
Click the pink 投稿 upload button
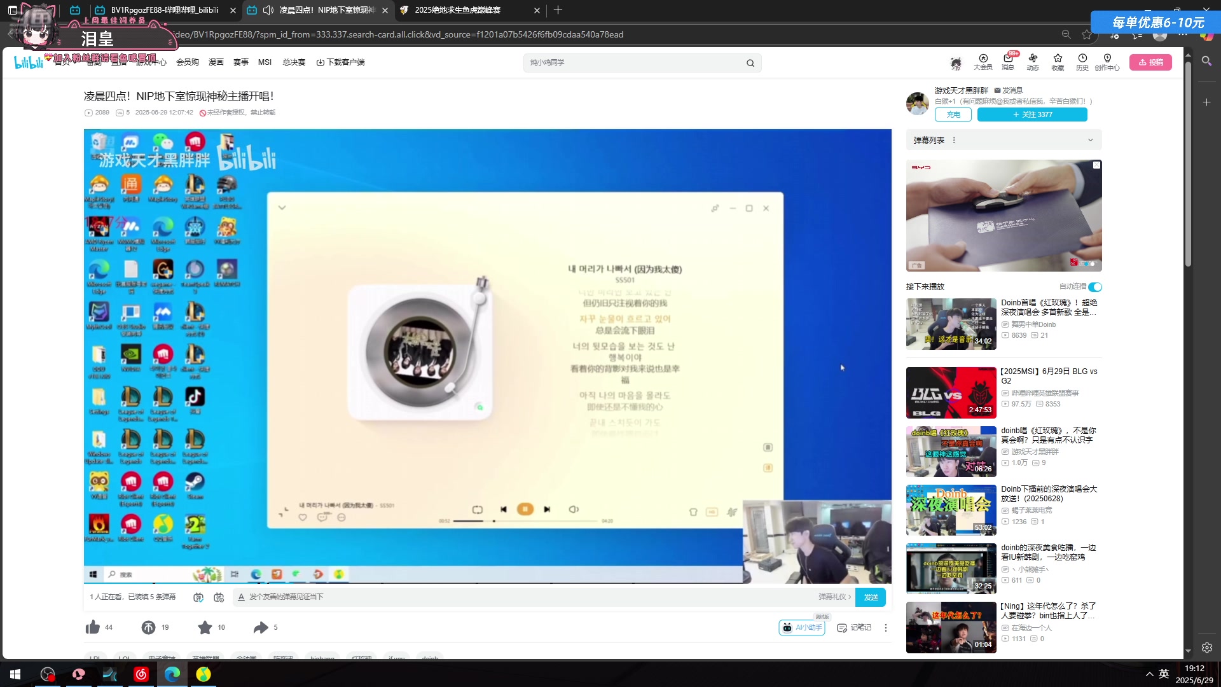pyautogui.click(x=1150, y=62)
